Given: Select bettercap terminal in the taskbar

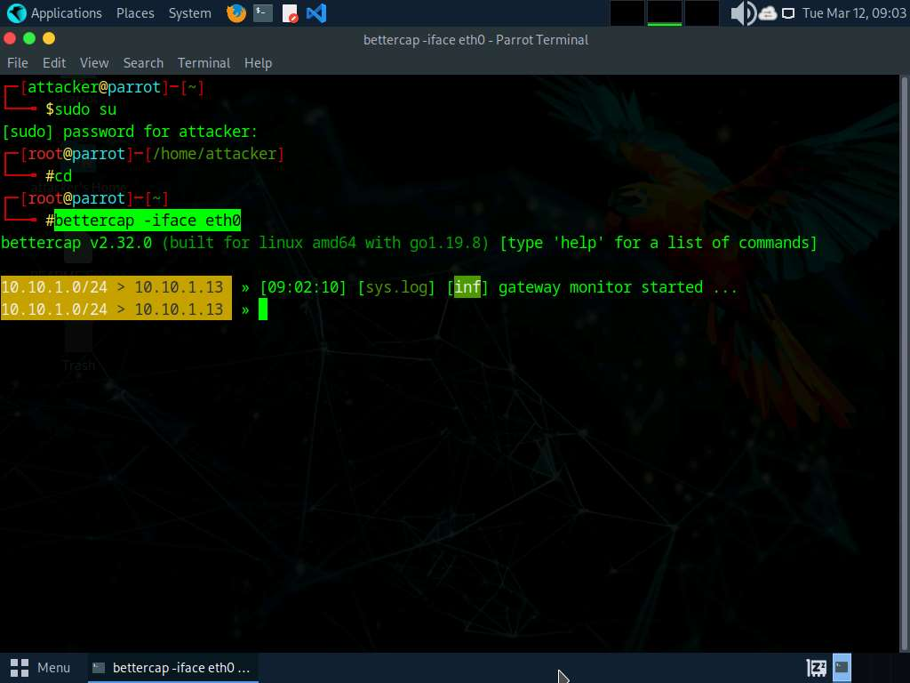Looking at the screenshot, I should coord(172,667).
